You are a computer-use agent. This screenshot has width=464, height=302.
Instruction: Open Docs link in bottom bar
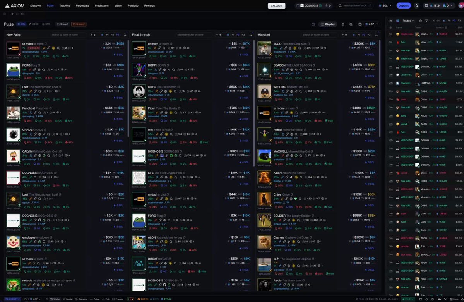click(454, 299)
